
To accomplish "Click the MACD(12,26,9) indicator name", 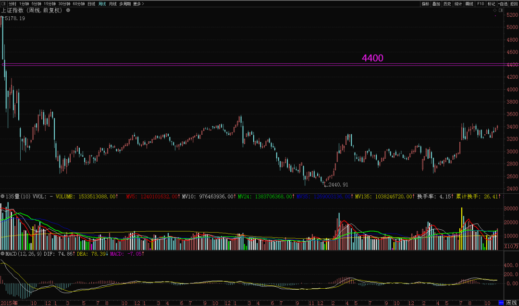I will pos(24,253).
